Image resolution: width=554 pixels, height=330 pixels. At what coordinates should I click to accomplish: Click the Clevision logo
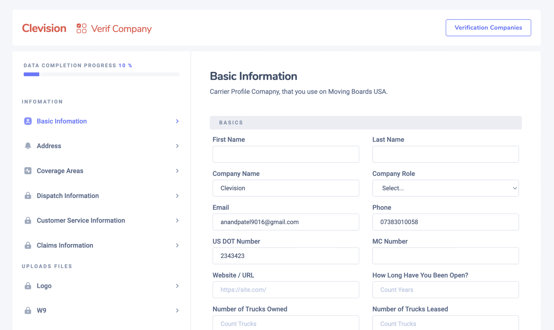coord(44,28)
